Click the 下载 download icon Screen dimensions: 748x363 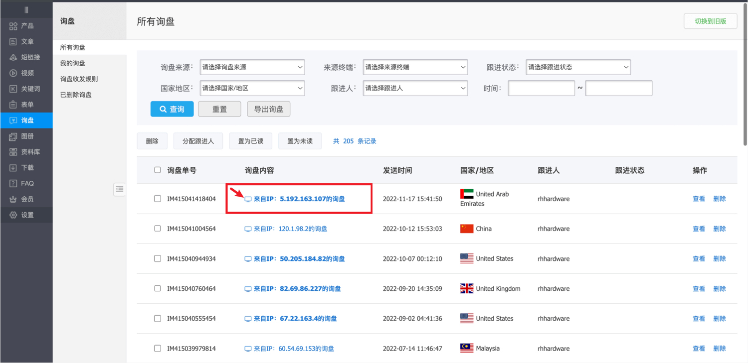pyautogui.click(x=13, y=168)
